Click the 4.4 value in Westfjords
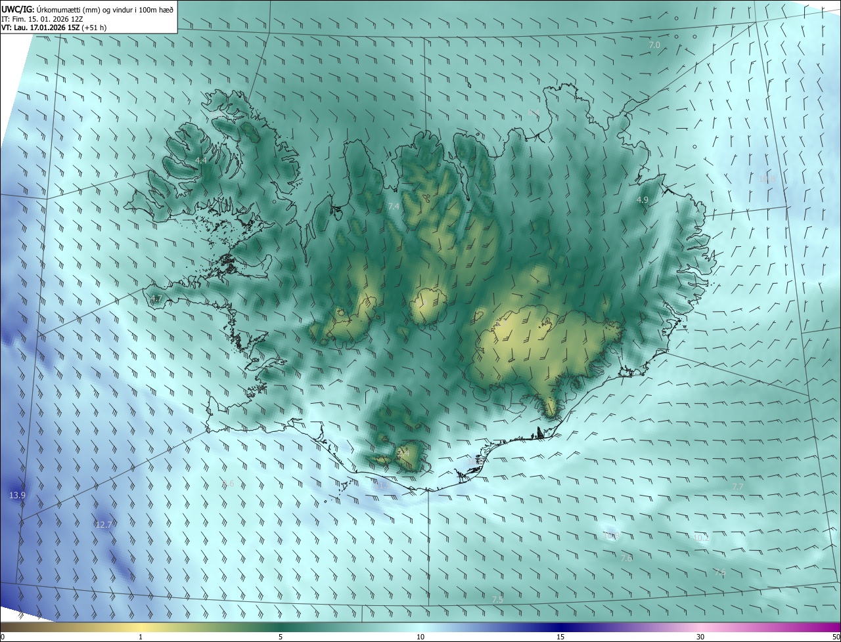Screen dimensions: 841x642 201,160
